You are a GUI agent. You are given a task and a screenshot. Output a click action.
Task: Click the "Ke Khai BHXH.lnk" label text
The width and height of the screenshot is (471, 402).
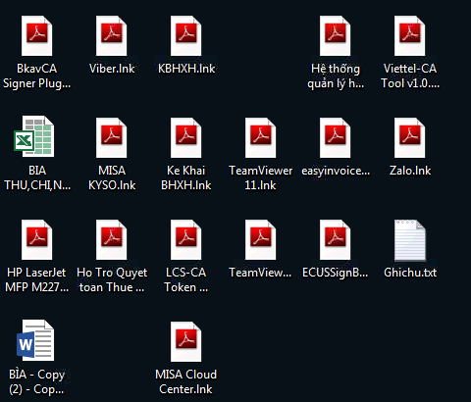pyautogui.click(x=186, y=177)
